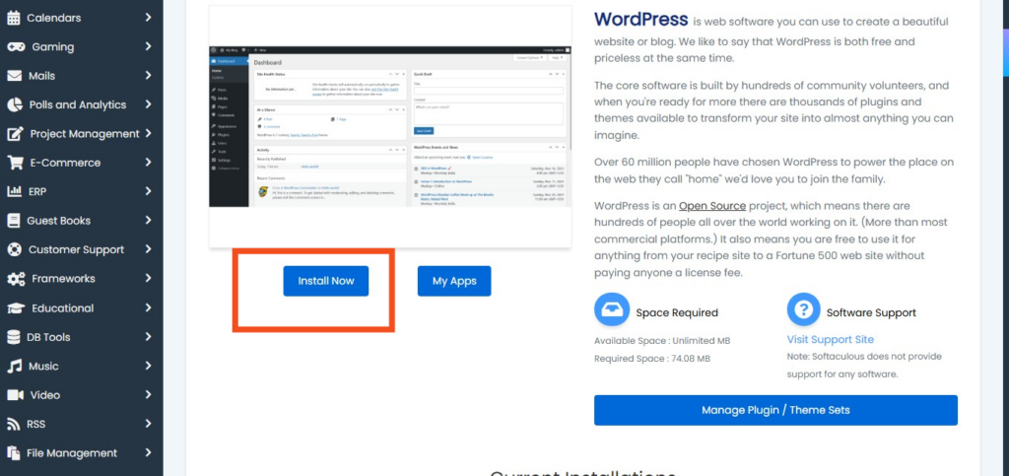Click the ERP bar chart icon

pyautogui.click(x=14, y=192)
